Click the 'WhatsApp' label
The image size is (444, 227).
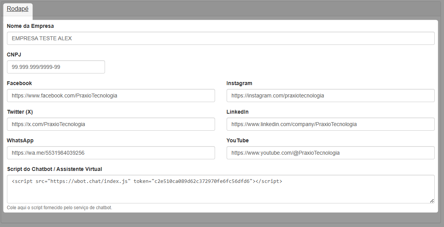point(20,141)
